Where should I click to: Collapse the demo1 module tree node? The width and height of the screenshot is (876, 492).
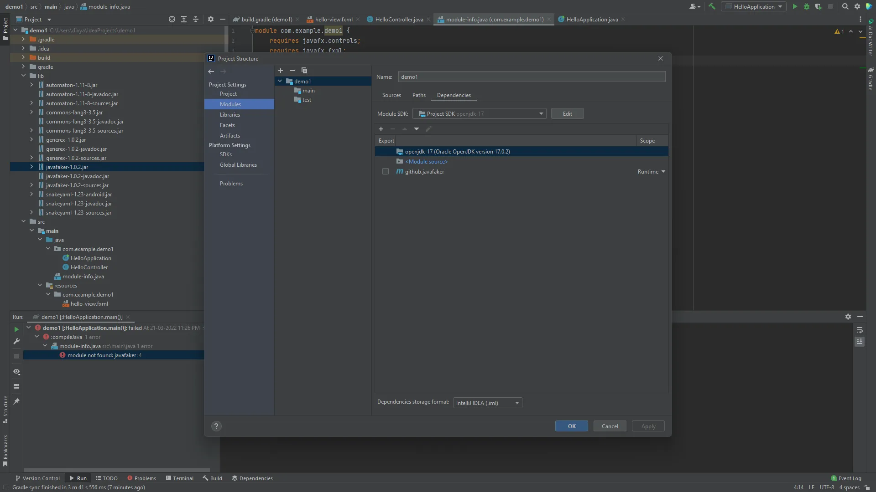(280, 81)
